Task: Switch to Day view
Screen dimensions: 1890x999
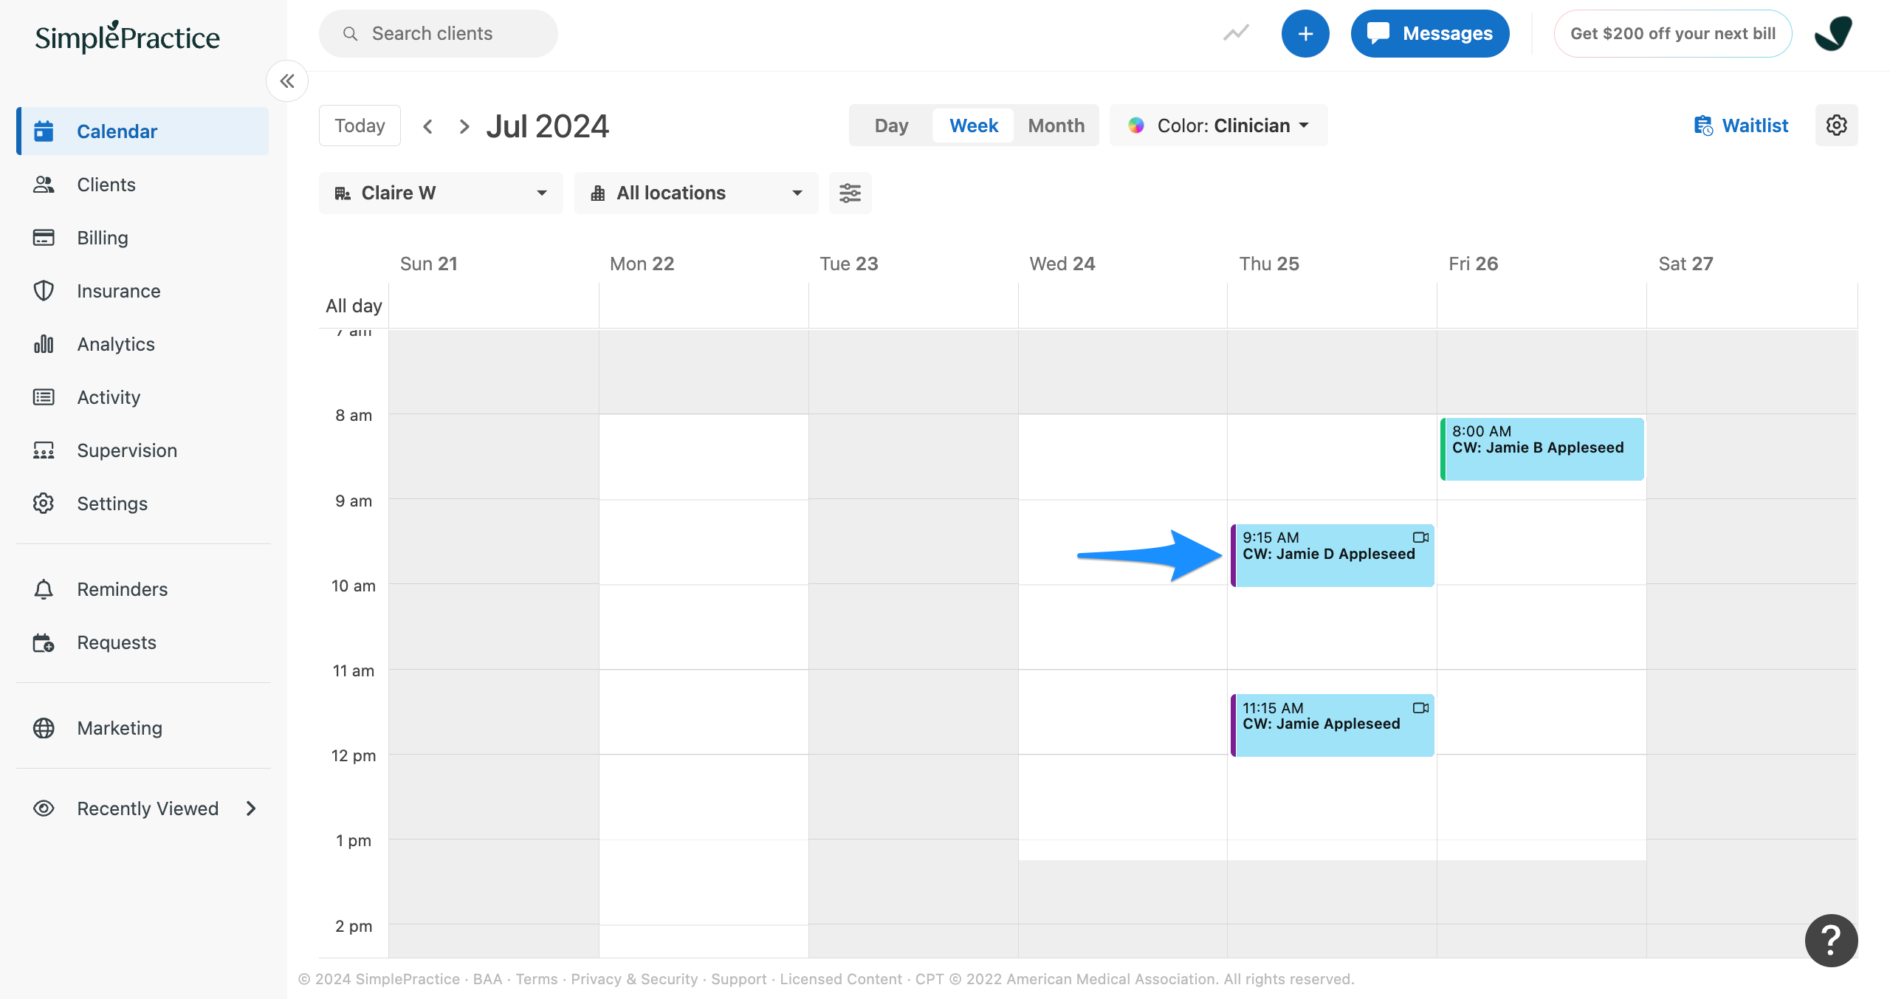Action: point(891,125)
